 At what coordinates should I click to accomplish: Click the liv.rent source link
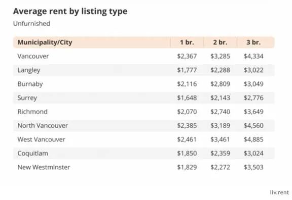(279, 192)
